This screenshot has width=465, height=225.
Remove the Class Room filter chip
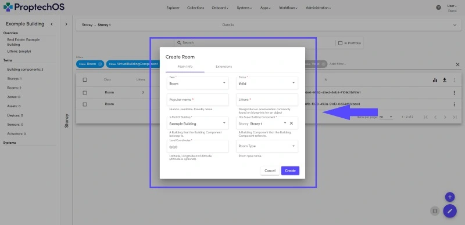coord(100,64)
